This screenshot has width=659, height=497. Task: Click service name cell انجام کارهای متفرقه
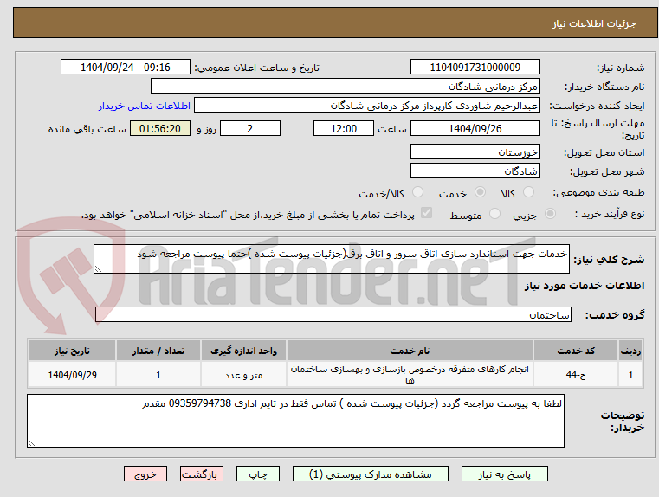pyautogui.click(x=410, y=375)
